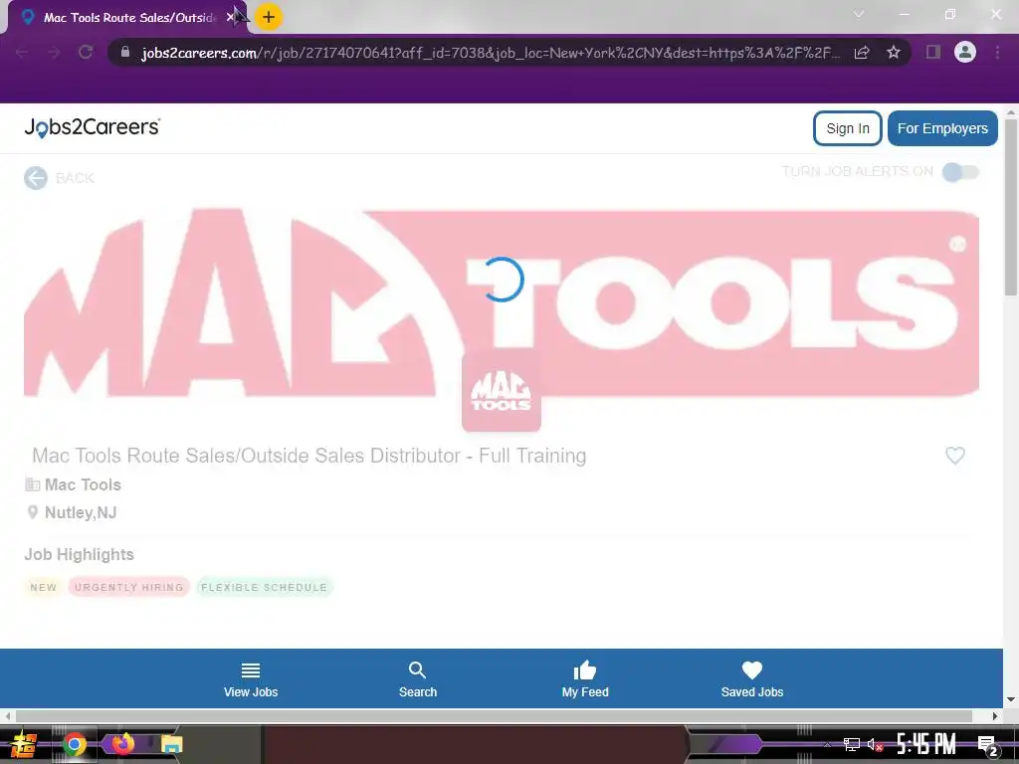Open a new tab with the plus button

point(269,17)
